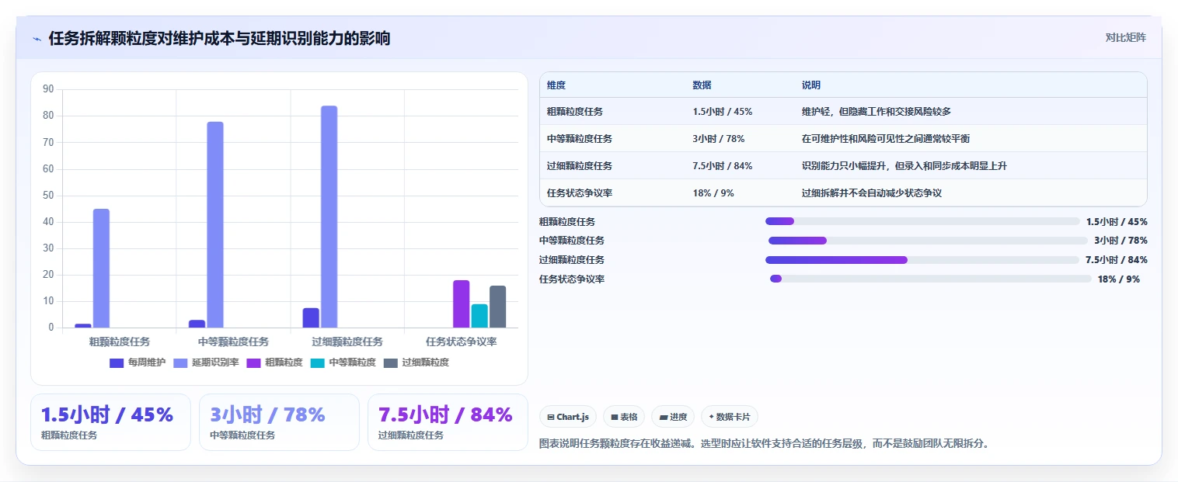Click x-axis label 粗颗粒度任务 in chart
Screen dimensions: 1178x482
pyautogui.click(x=120, y=342)
